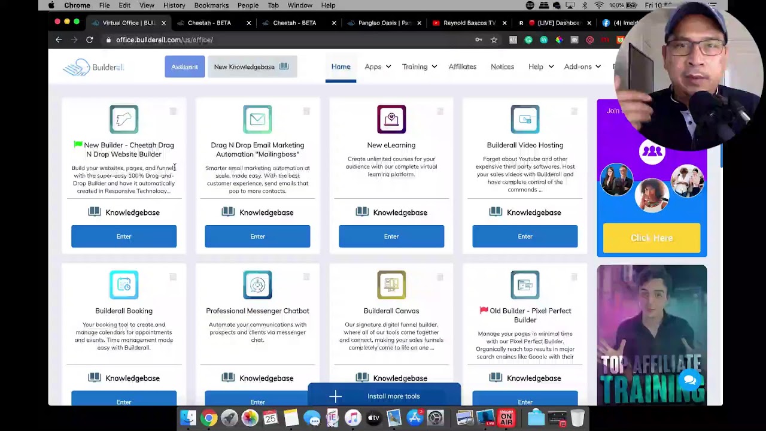Open the Professional Messenger Chatbot icon
Image resolution: width=766 pixels, height=431 pixels.
(257, 285)
